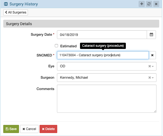Viewport: 163px width, 136px height.
Task: Click the refresh icon in header
Action: (149, 4)
